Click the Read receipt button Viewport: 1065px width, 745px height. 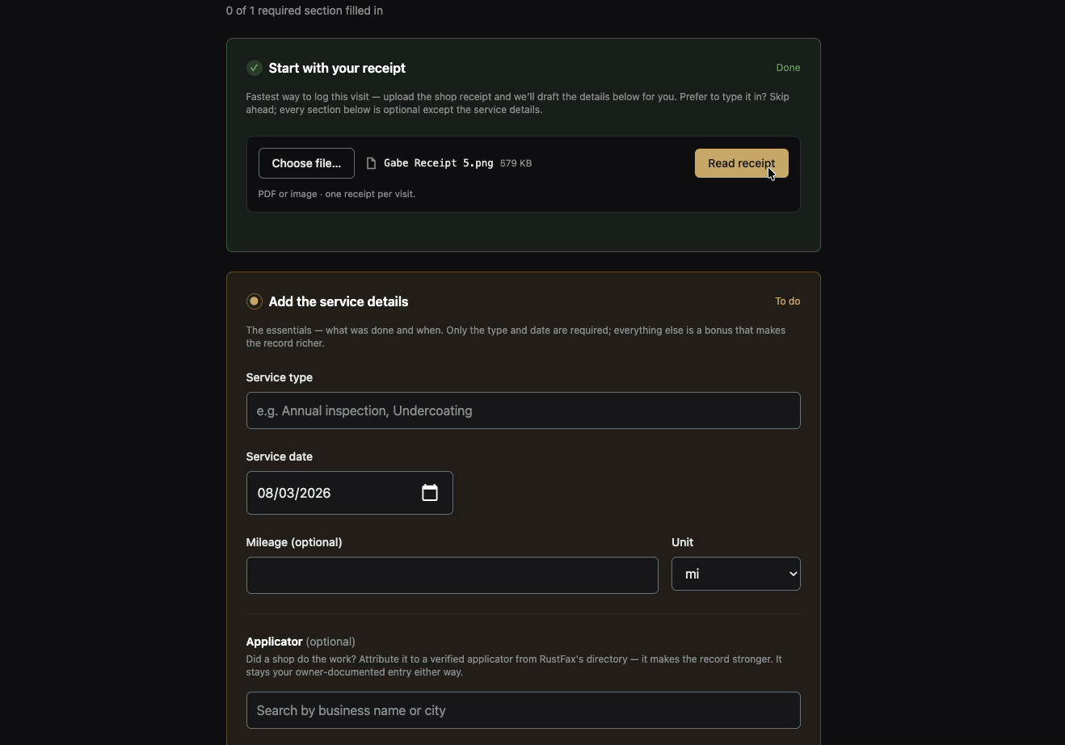(x=742, y=163)
